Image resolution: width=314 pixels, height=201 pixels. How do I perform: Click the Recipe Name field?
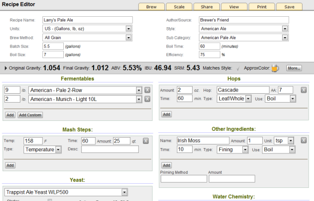87,20
